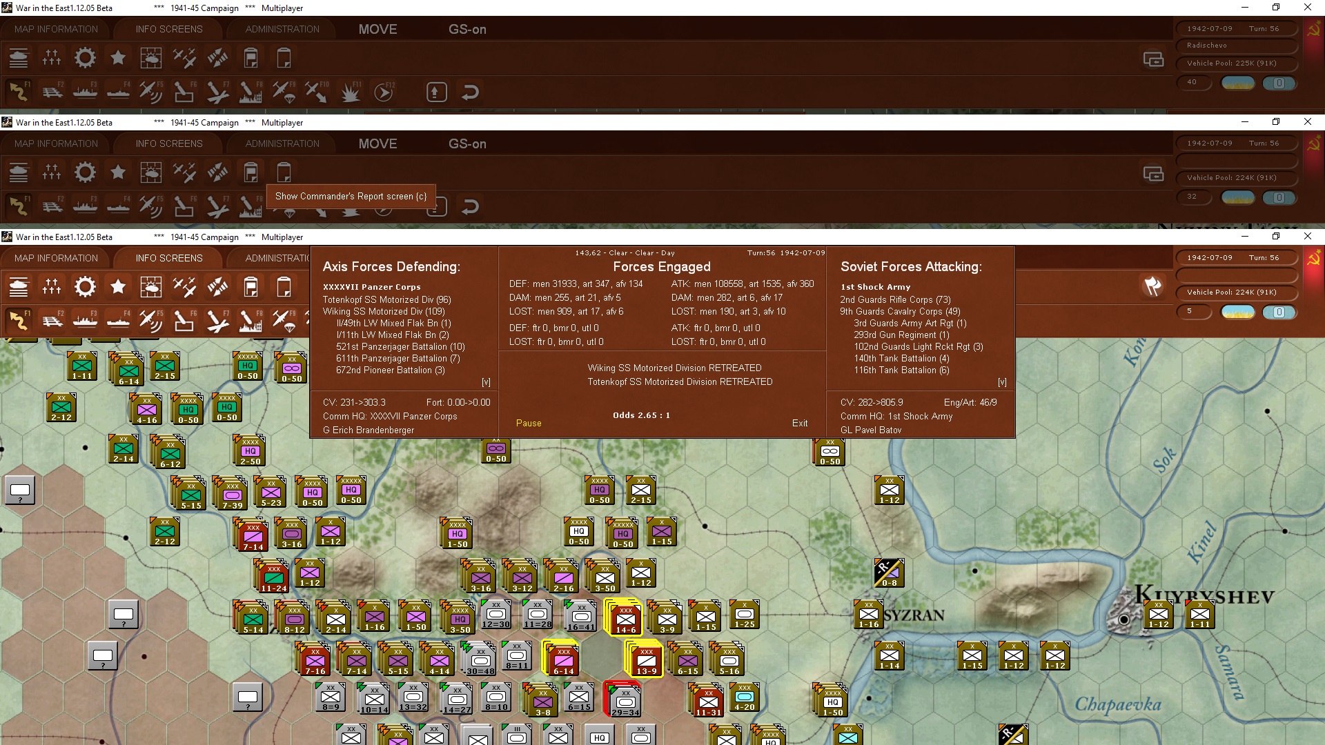Select F8 bomb city mode, top window
The image size is (1325, 745).
[251, 92]
